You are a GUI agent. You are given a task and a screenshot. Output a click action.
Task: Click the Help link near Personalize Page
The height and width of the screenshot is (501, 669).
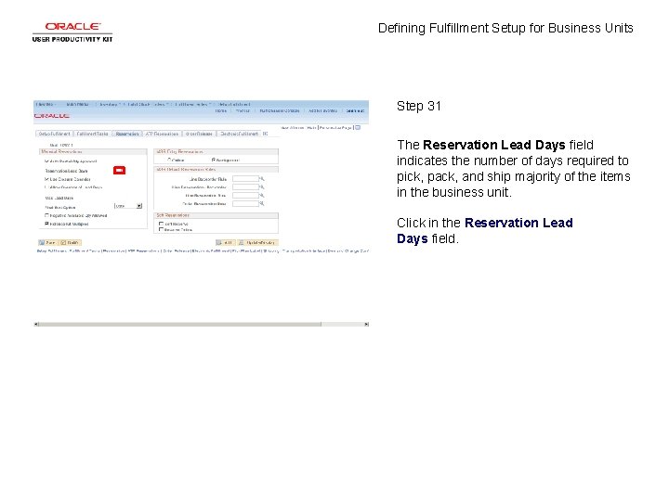tap(311, 127)
